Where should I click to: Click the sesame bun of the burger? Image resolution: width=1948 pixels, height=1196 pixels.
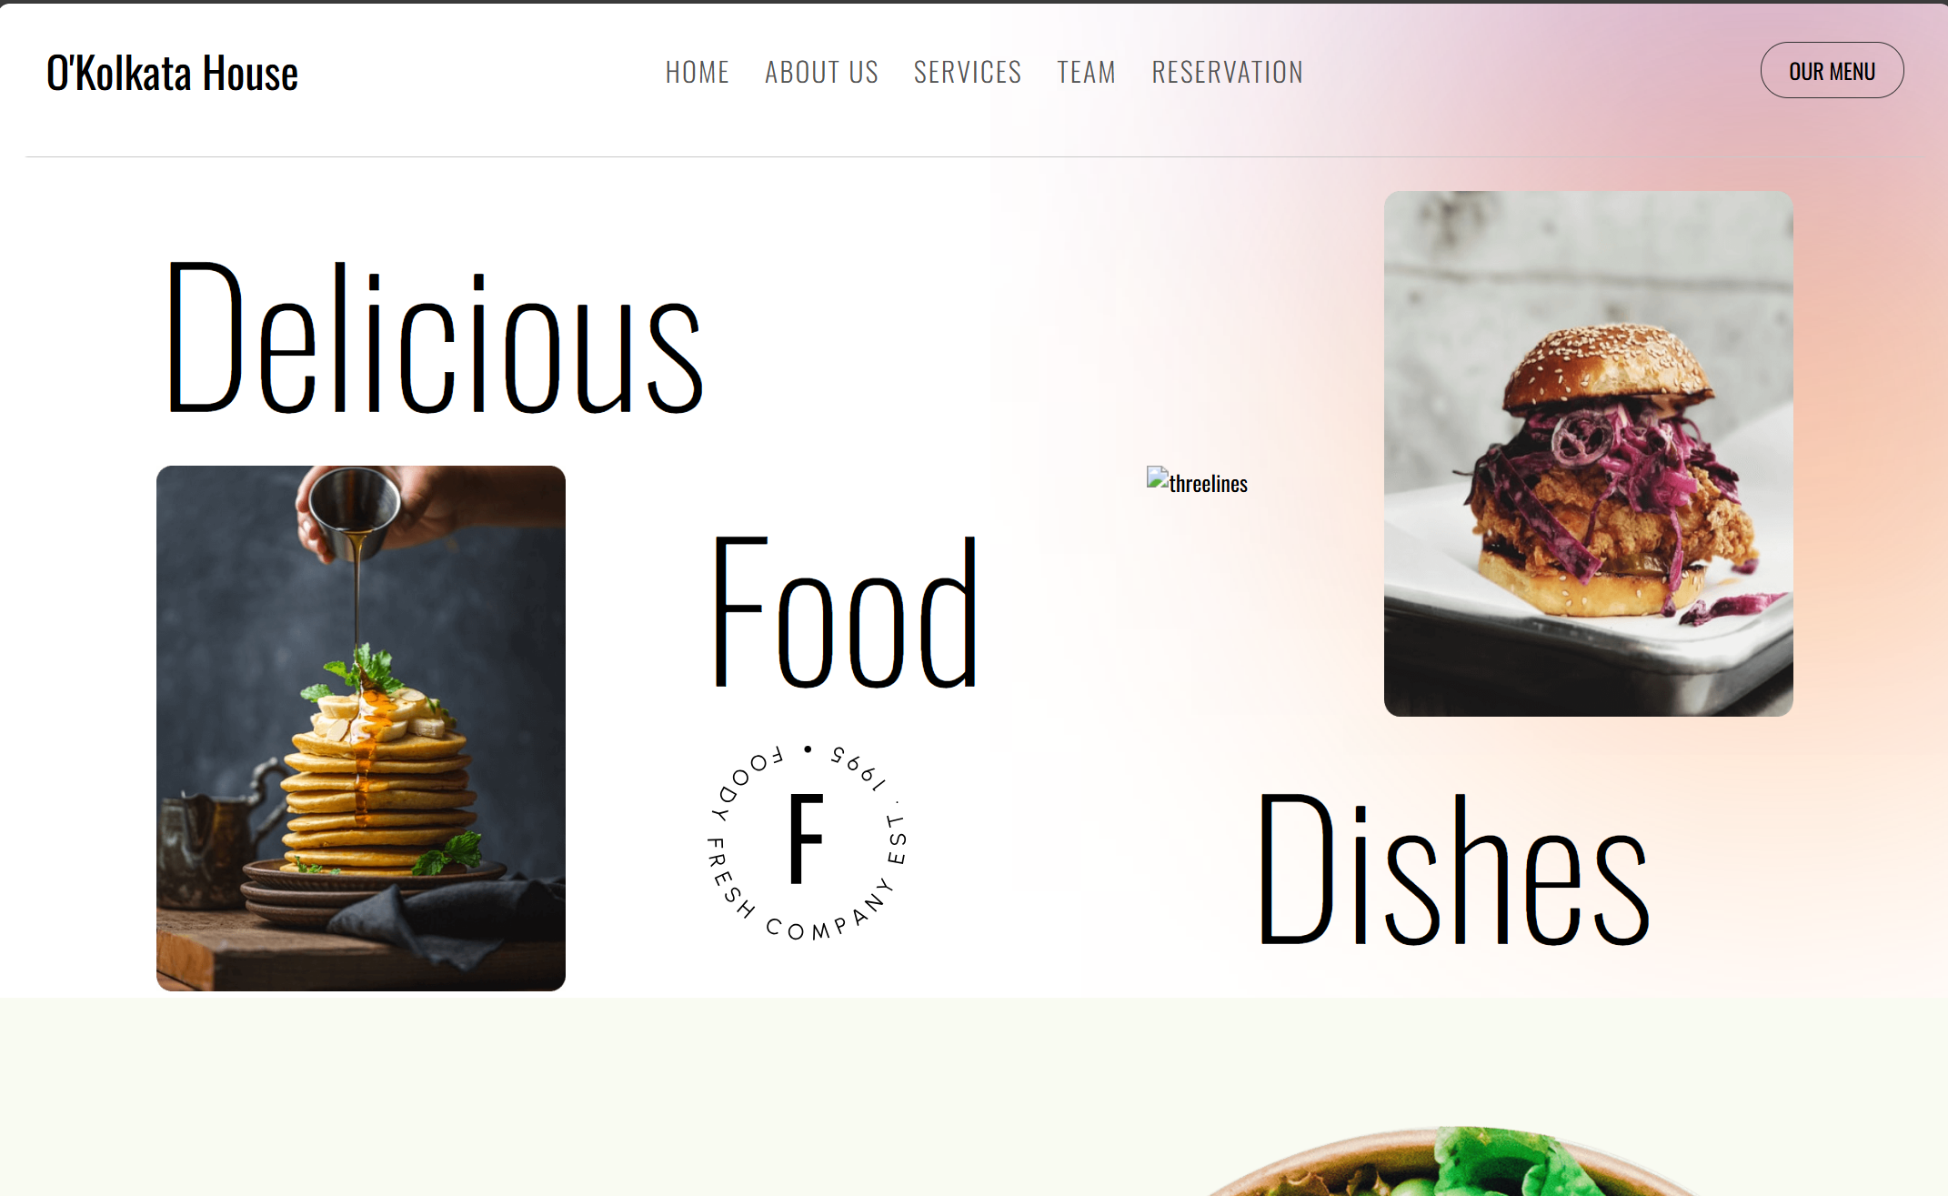pos(1608,364)
